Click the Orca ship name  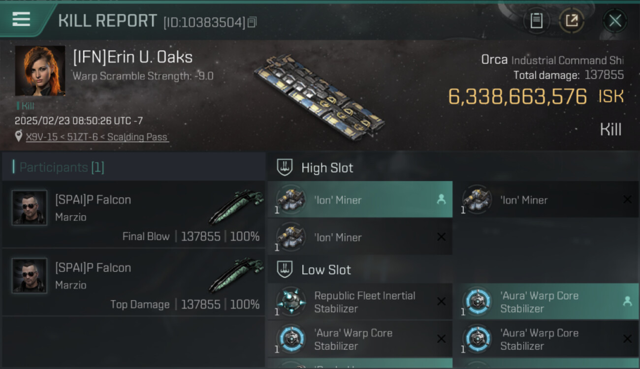(x=494, y=60)
